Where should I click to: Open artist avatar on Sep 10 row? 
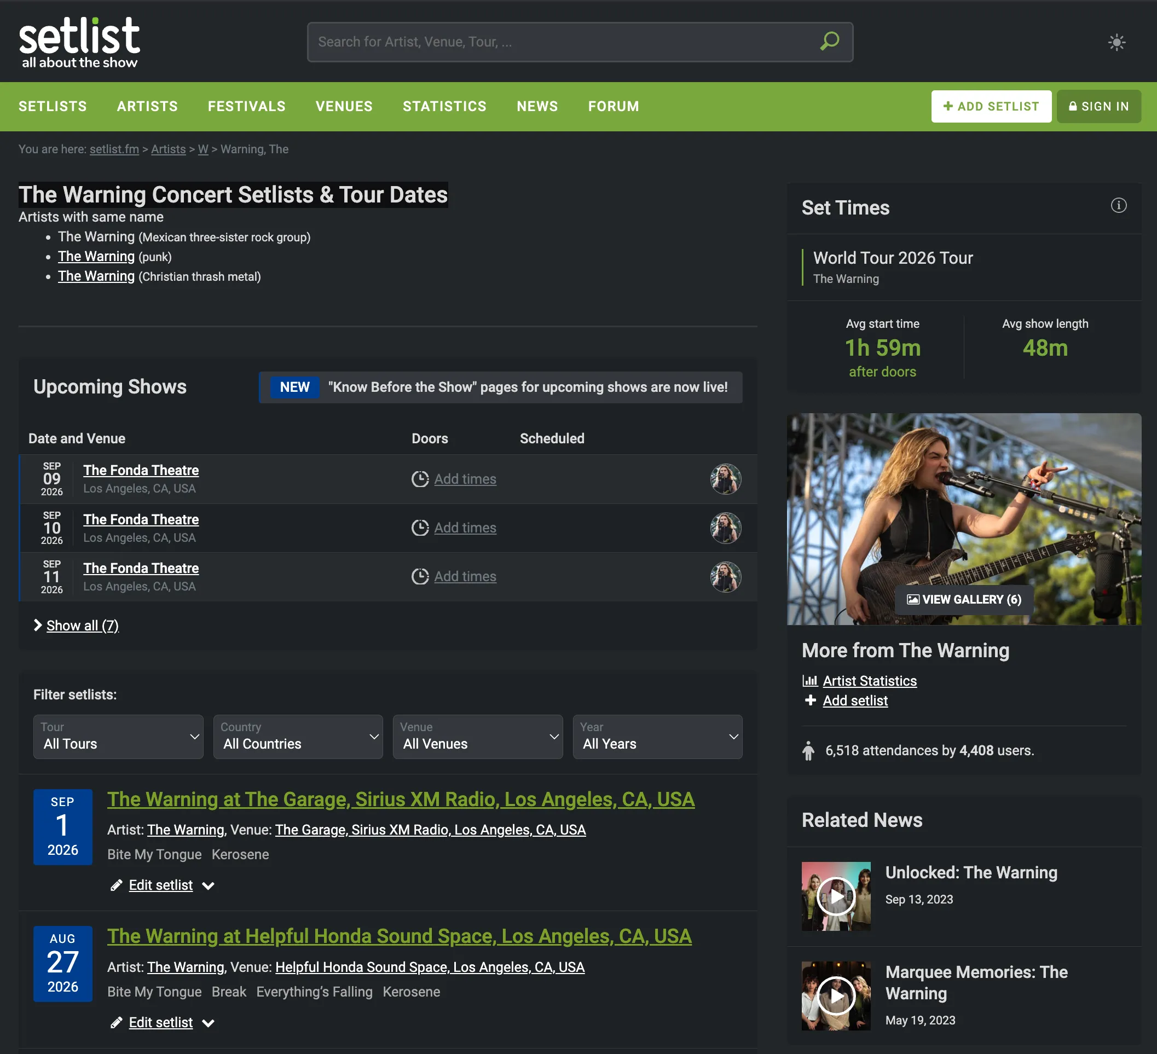click(725, 528)
